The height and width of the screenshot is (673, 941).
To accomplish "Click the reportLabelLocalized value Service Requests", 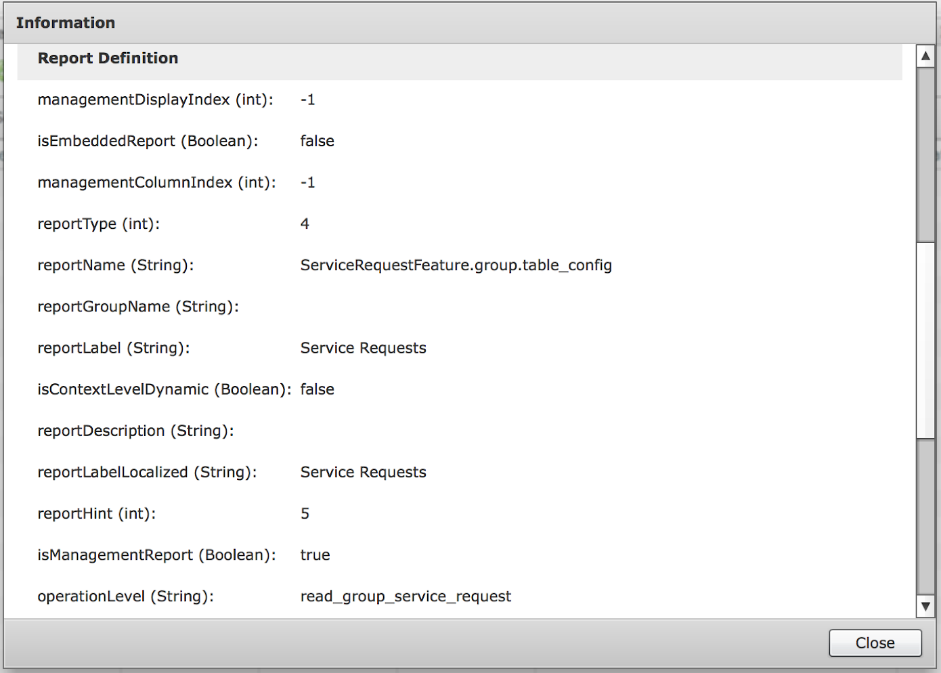I will tap(364, 472).
